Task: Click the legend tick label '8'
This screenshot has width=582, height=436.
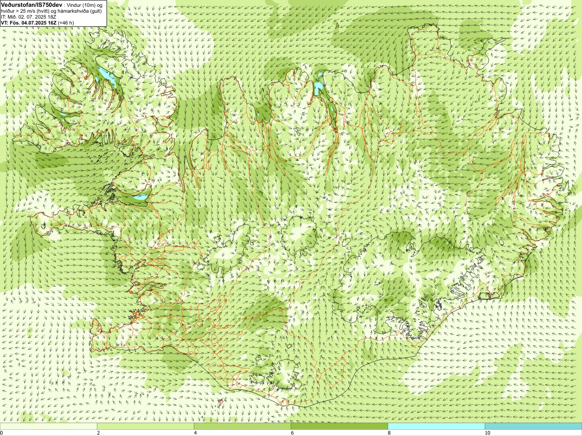Action: point(389,433)
